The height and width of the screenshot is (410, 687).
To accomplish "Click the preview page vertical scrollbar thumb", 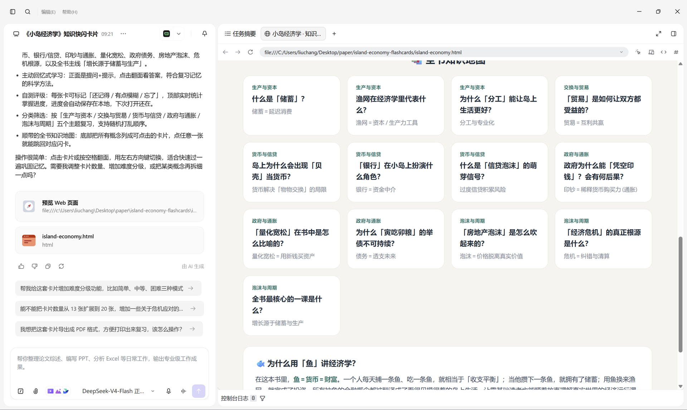I will click(680, 294).
